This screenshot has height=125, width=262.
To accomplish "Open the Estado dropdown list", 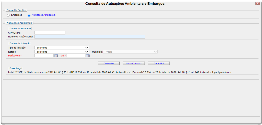I will point(61,52).
